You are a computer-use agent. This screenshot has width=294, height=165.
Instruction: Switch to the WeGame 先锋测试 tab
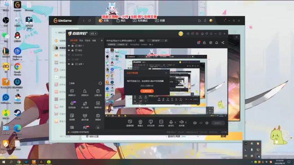[140, 21]
